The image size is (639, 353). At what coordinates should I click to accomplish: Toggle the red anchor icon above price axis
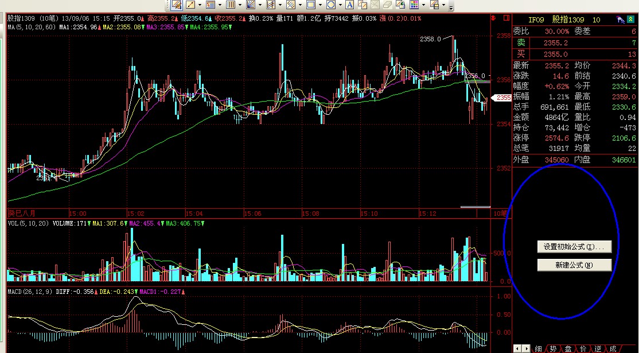click(x=493, y=19)
